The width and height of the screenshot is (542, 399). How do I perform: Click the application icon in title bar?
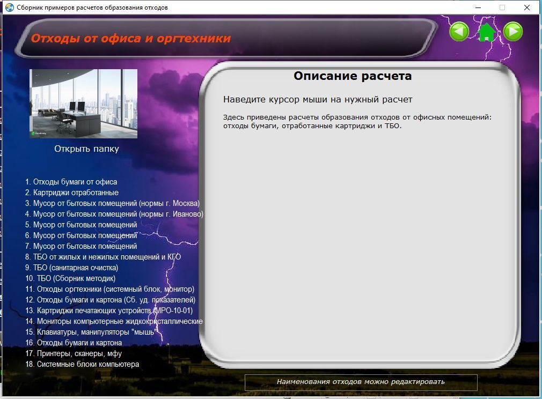[9, 8]
